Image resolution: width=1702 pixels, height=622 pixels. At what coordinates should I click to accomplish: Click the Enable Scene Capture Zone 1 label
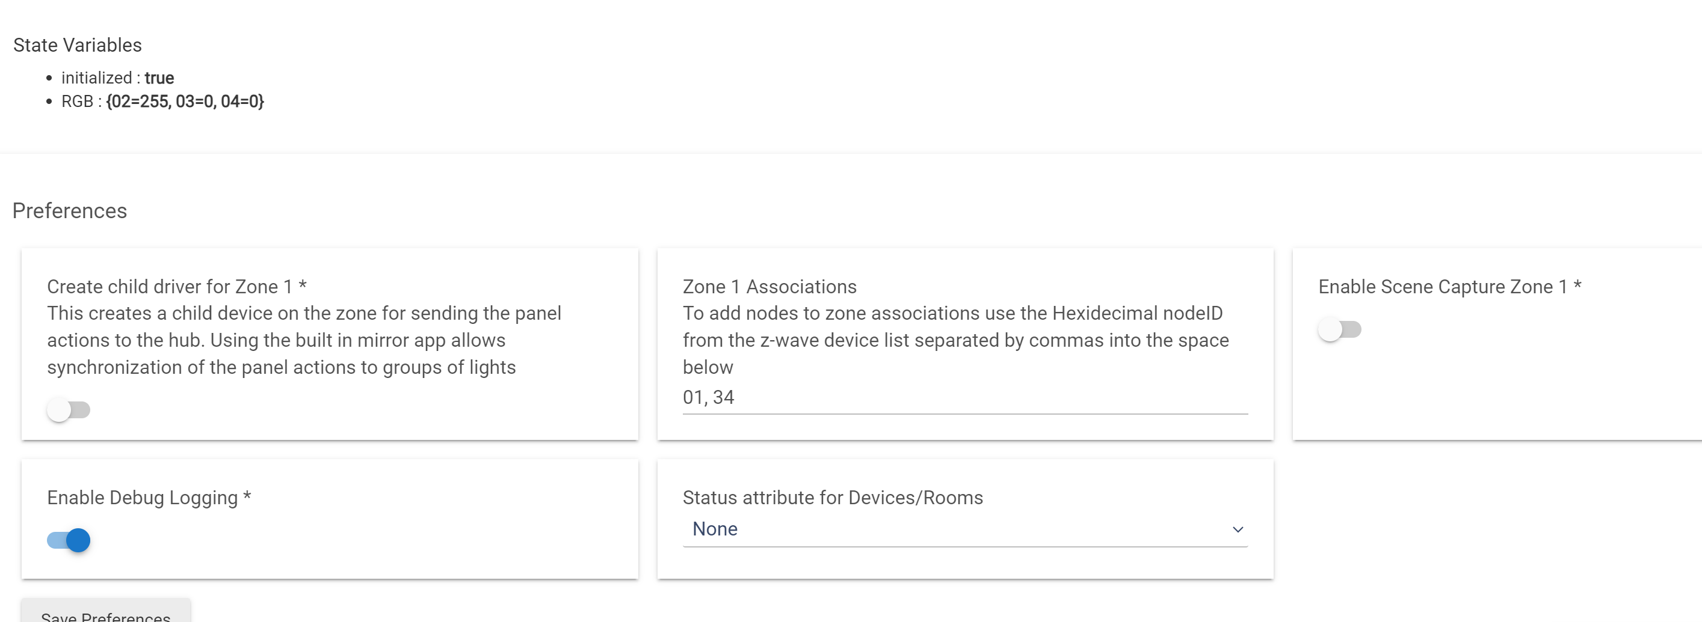tap(1449, 287)
